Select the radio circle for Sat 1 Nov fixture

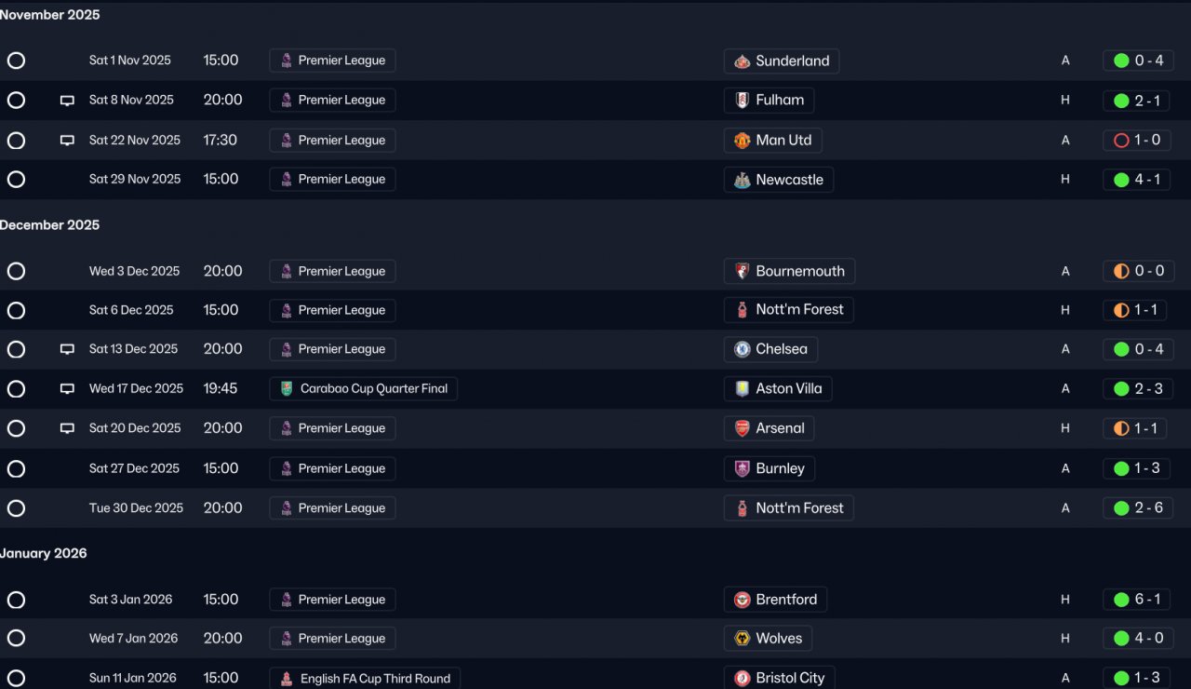point(16,61)
